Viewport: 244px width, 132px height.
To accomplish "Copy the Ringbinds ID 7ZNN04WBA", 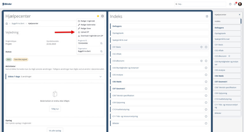I will tap(101, 43).
